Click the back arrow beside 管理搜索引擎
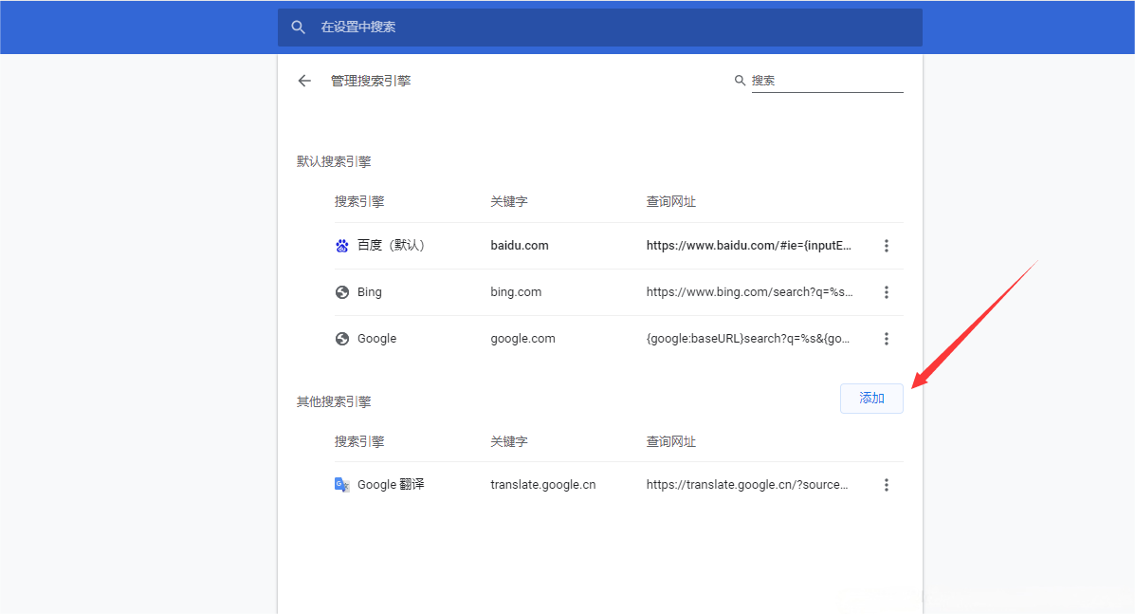The height and width of the screenshot is (614, 1135). [304, 81]
